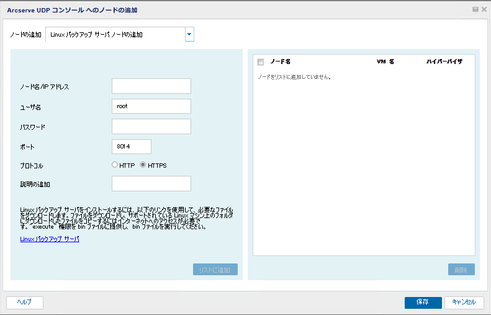The image size is (491, 315).
Task: Focus the パスワード input field
Action: [151, 127]
